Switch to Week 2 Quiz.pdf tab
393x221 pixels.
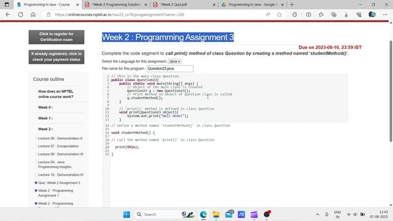(184, 4)
